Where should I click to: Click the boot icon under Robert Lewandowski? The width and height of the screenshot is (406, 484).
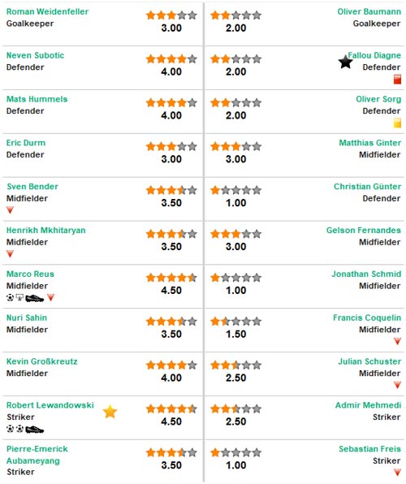point(35,430)
